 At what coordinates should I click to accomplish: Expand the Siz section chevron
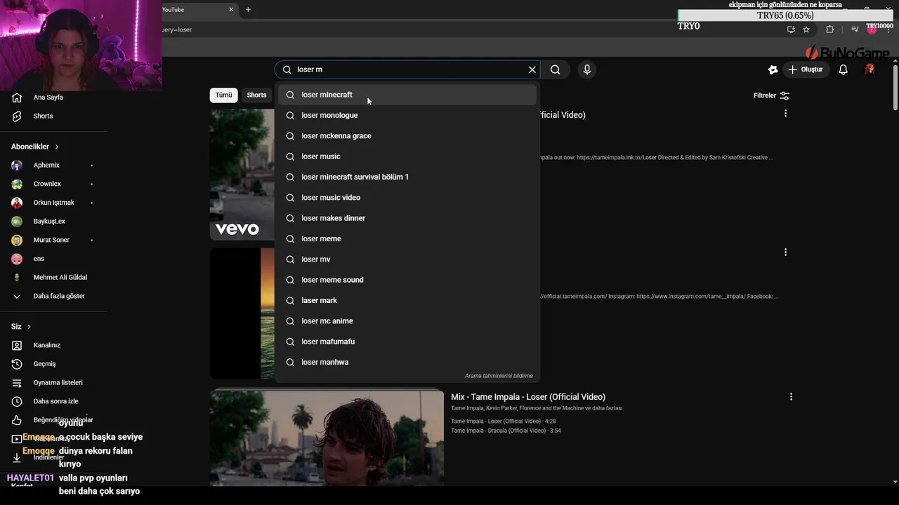[x=29, y=327]
